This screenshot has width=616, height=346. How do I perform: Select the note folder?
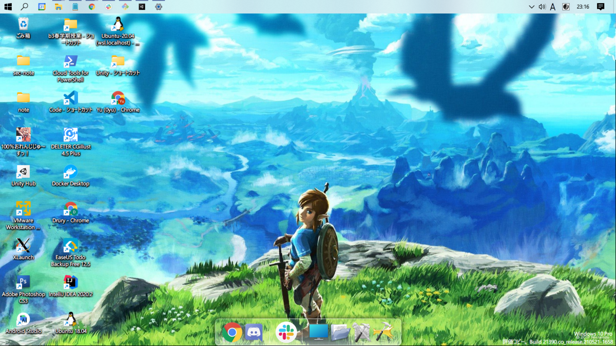[x=23, y=101]
